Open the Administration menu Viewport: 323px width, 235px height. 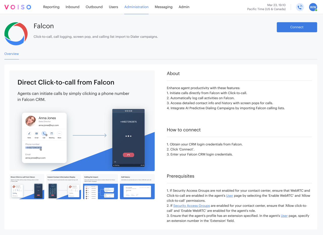coord(136,7)
